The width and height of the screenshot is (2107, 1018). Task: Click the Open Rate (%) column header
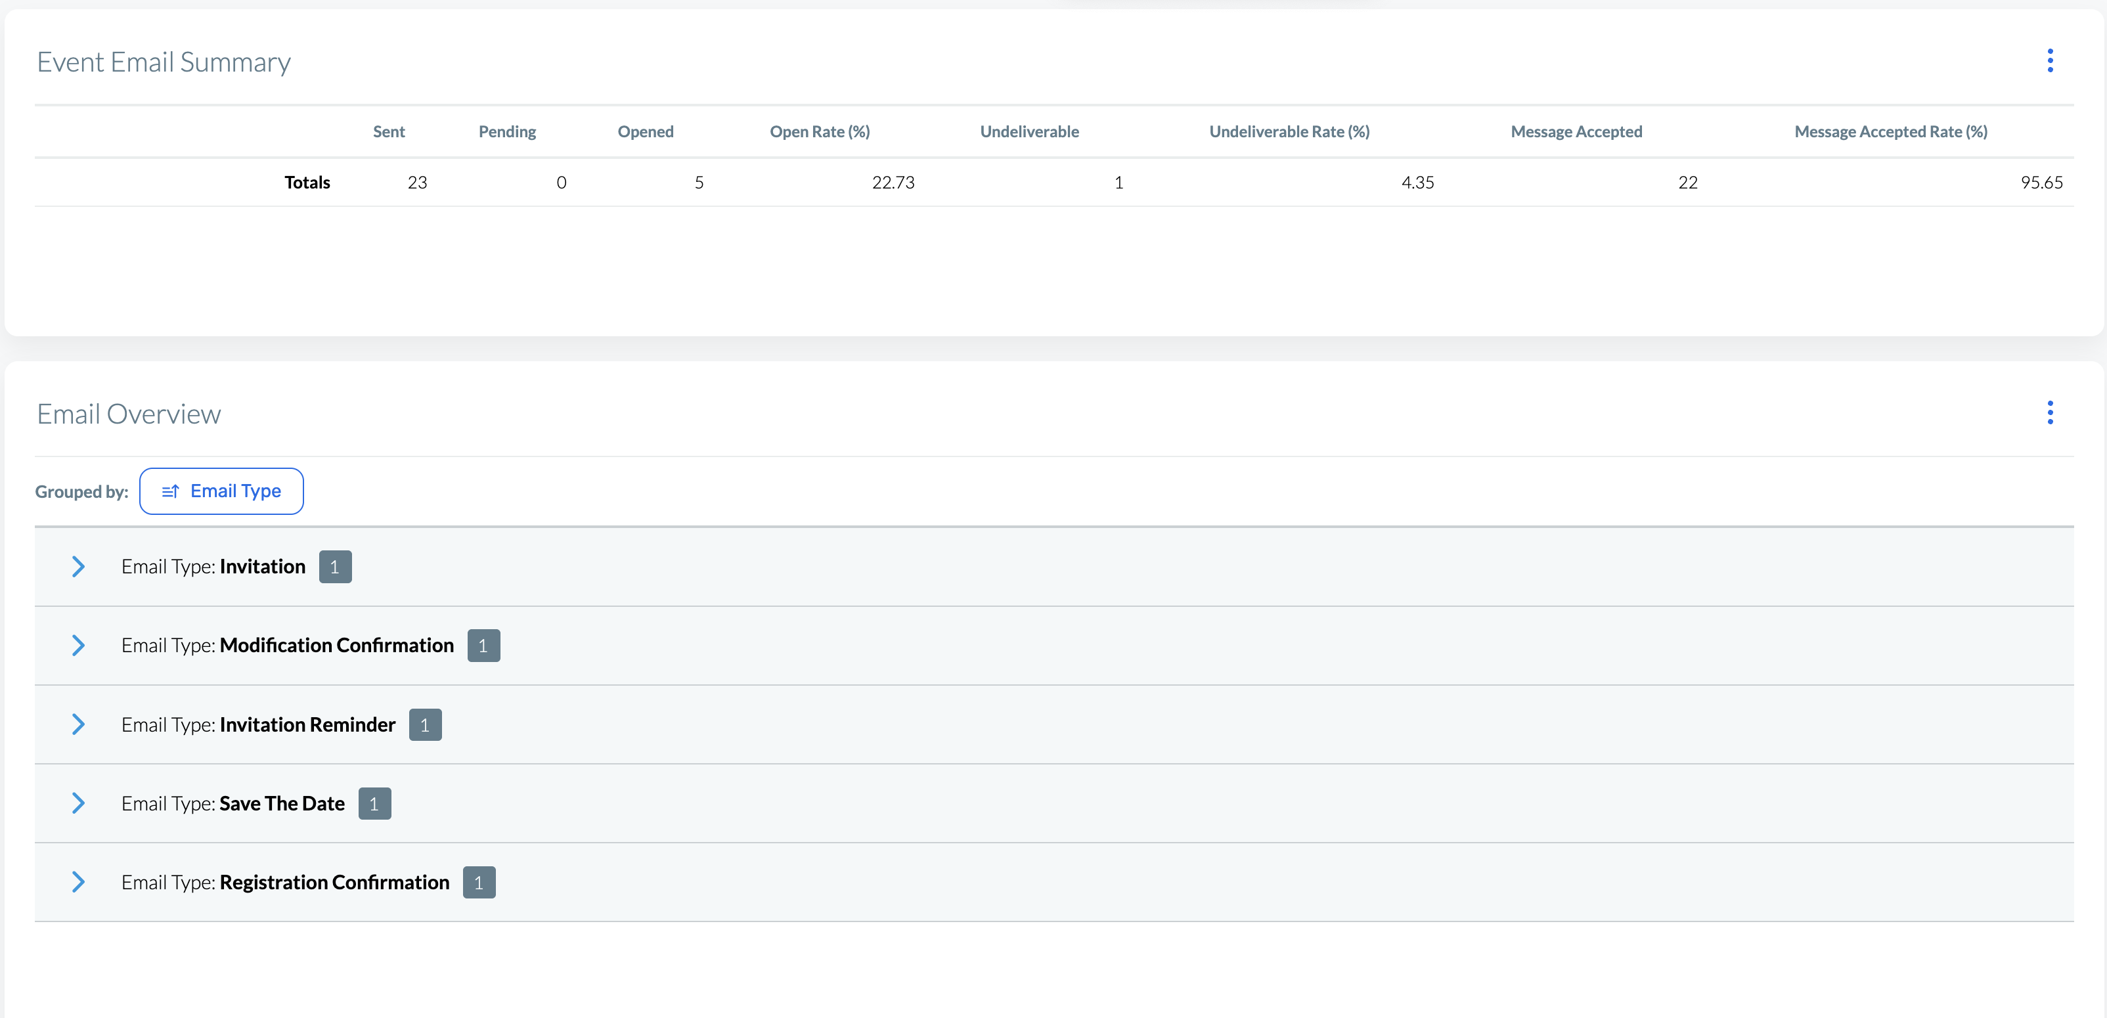820,131
